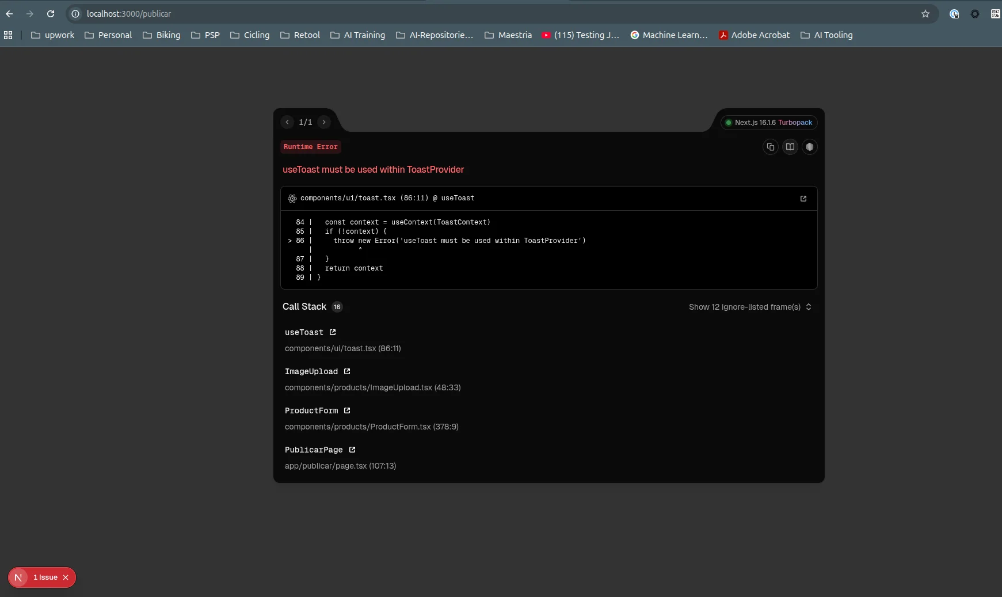Click the Node.js debugger hexagon icon
Screen dimensions: 1002x597
(810, 147)
